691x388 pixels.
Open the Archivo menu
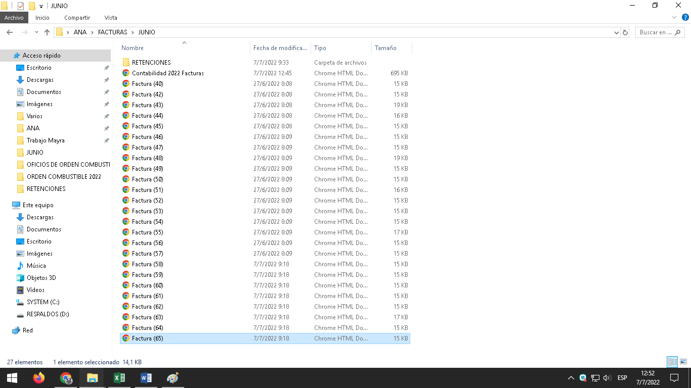click(x=14, y=18)
